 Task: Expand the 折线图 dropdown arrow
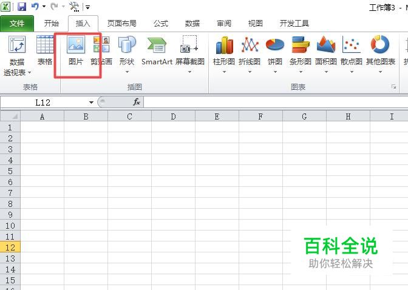(x=250, y=72)
